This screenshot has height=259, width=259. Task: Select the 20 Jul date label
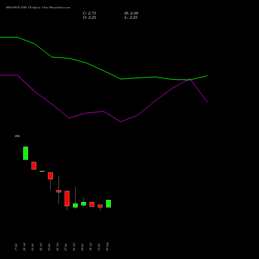(24, 247)
